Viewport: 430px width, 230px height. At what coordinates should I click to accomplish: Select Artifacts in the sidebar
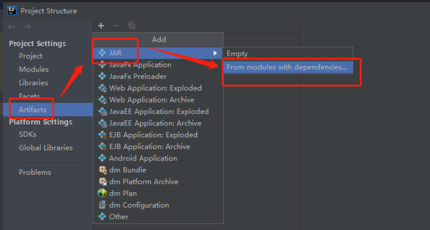coord(48,110)
